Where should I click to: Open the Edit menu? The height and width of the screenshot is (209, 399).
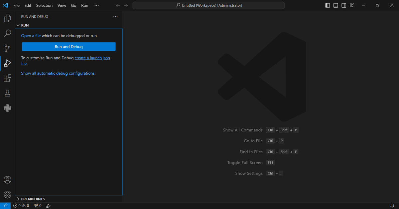pos(28,5)
